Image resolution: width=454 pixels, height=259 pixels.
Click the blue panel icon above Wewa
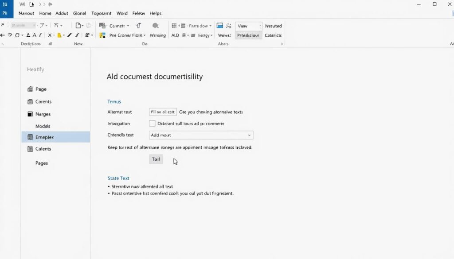(x=219, y=26)
